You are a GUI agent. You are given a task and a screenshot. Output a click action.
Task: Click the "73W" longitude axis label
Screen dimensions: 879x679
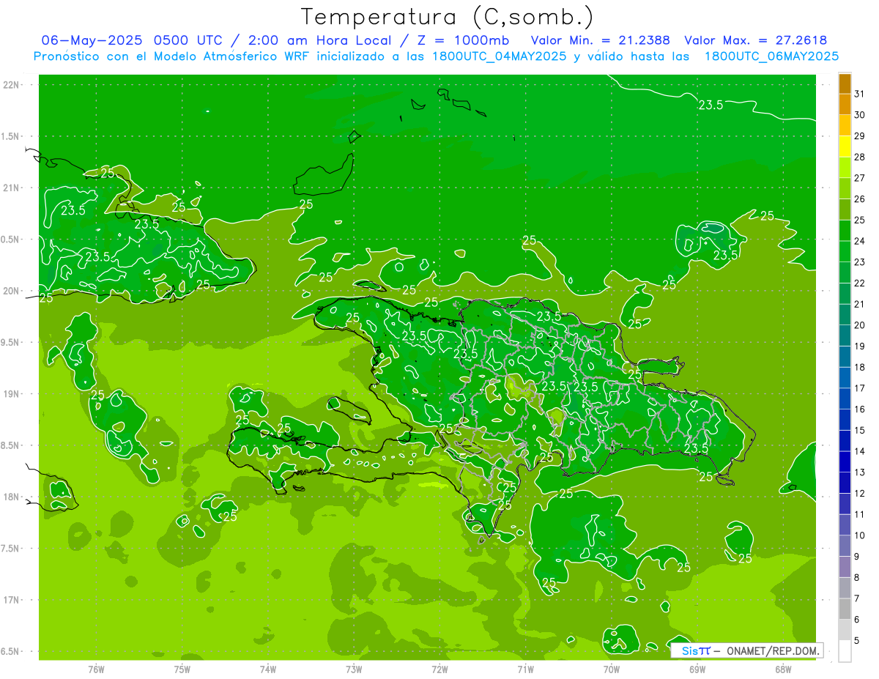[x=354, y=669]
